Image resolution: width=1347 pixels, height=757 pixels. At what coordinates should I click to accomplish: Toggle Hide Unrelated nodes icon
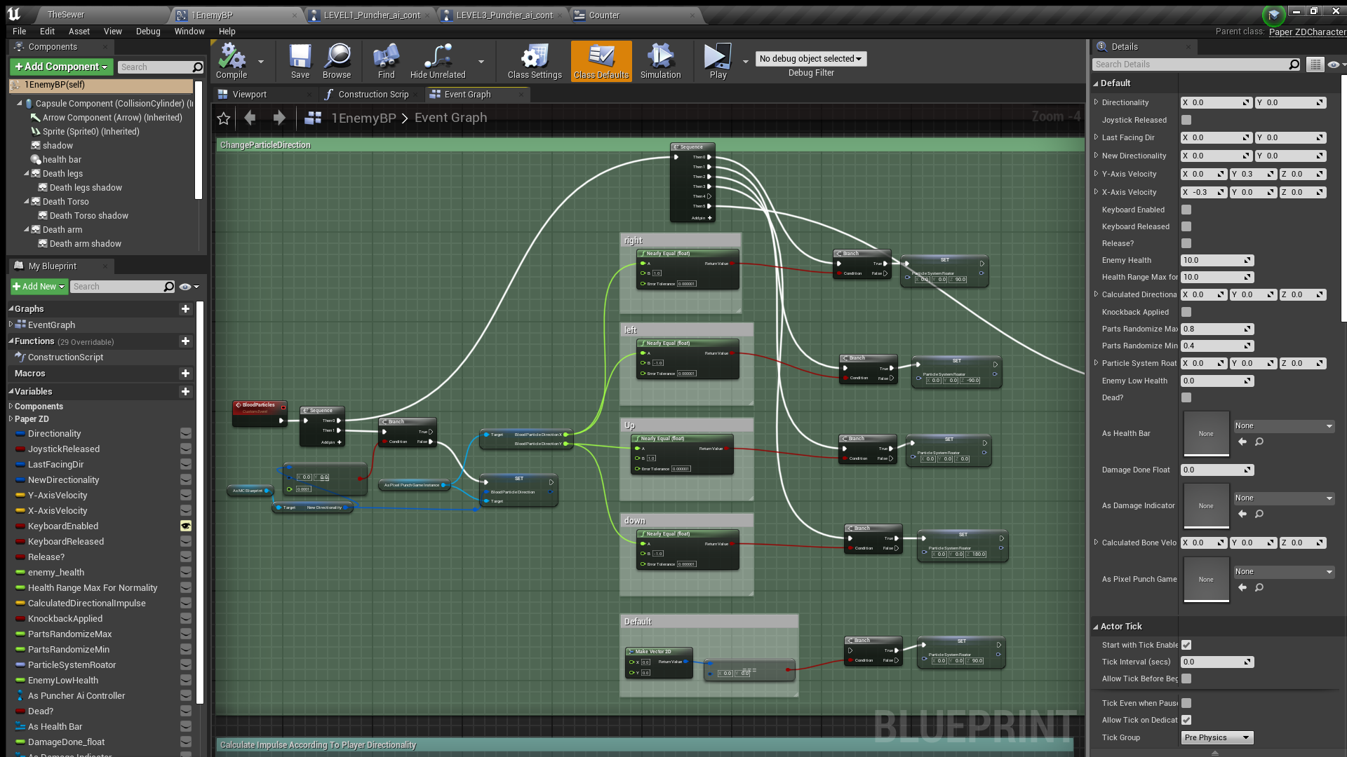click(438, 57)
